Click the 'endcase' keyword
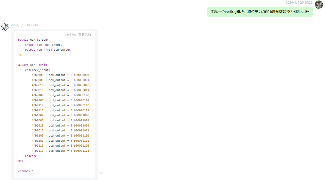Image resolution: width=325 pixels, height=180 pixels. (31, 156)
